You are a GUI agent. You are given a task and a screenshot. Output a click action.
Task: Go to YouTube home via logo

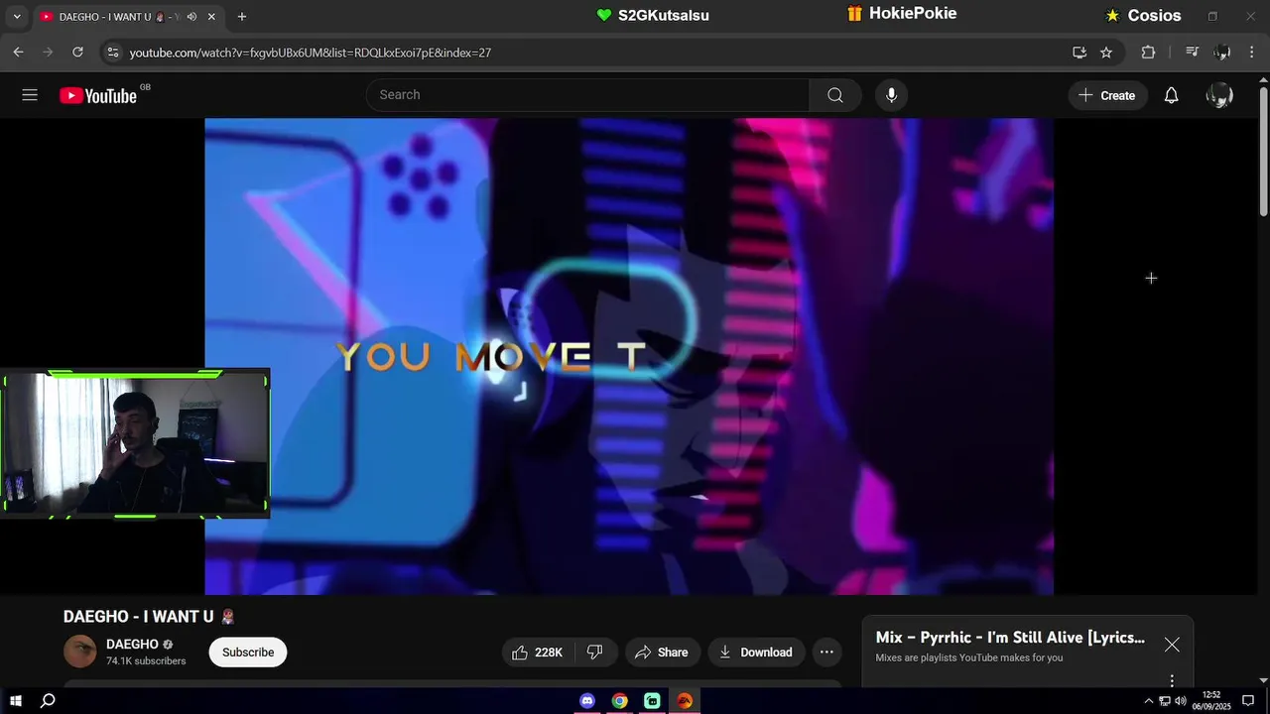(x=97, y=95)
